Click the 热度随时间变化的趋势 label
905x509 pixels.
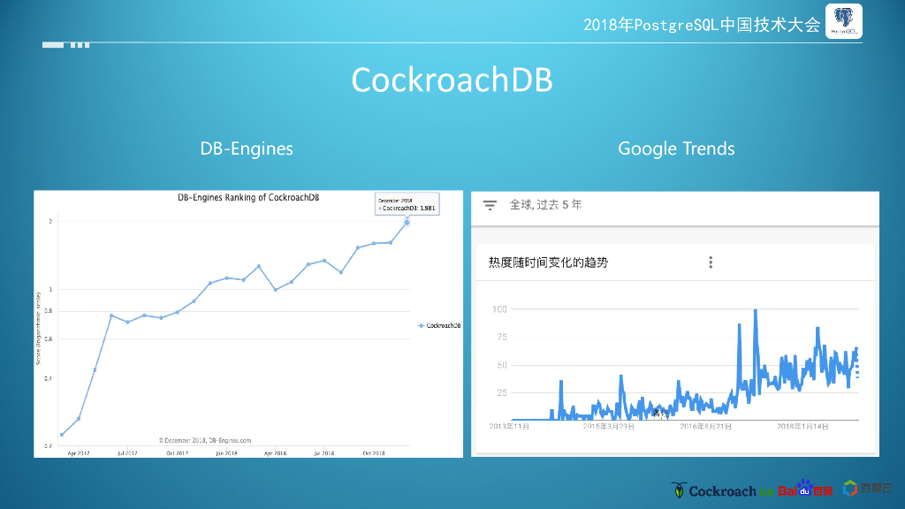point(548,262)
